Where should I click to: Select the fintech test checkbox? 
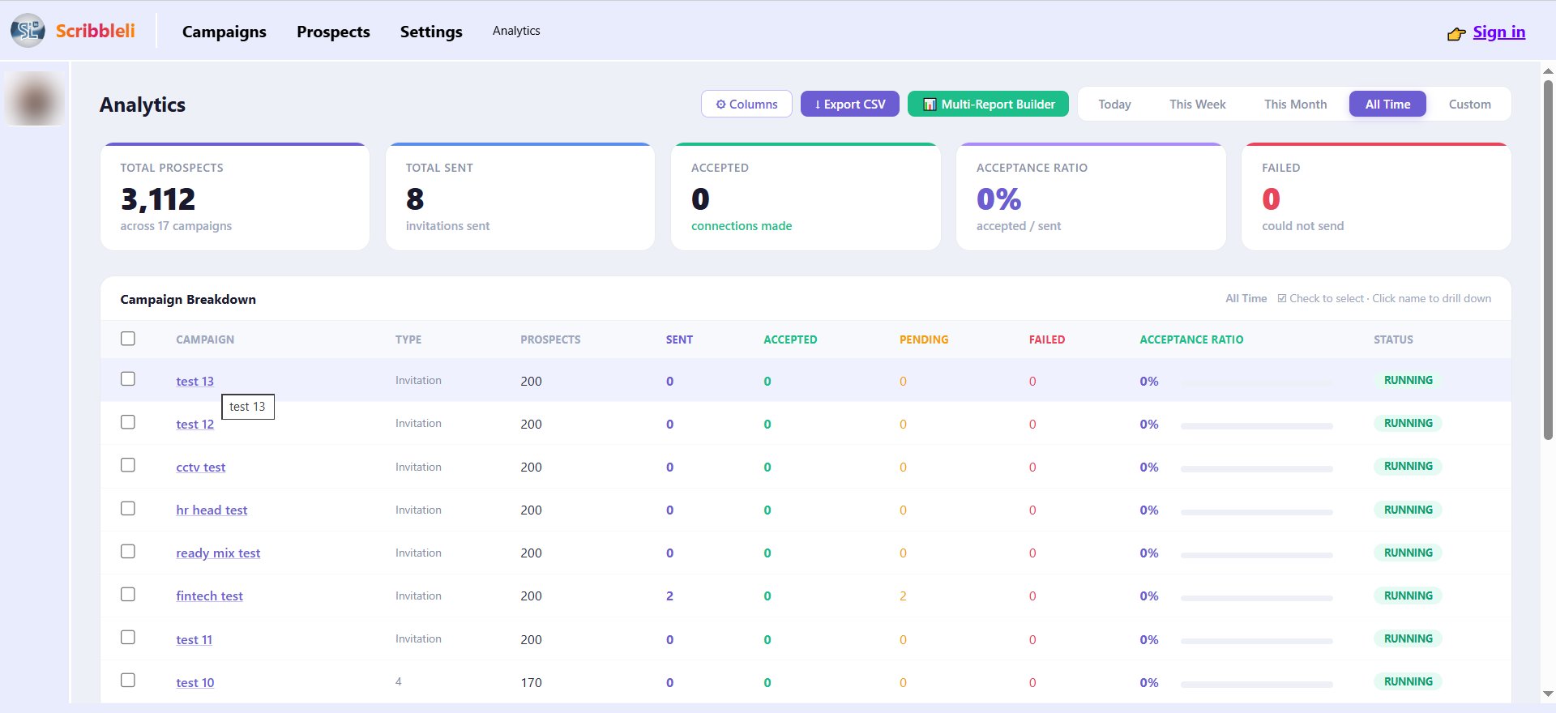(x=128, y=595)
